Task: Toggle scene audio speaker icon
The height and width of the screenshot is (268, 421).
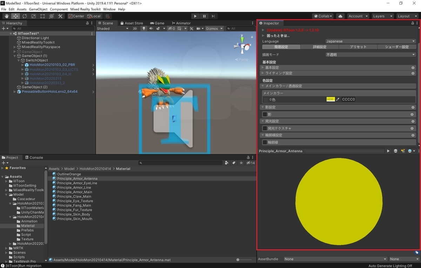Action: point(151,29)
